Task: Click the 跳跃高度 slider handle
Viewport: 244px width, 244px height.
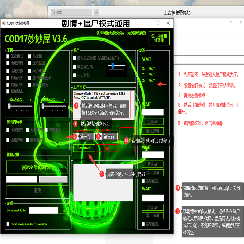Action: (x=43, y=106)
